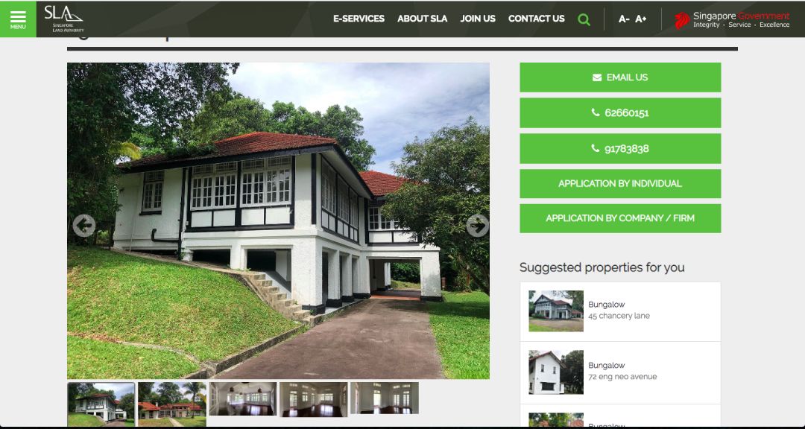Show previous photo with left arrow

coord(83,225)
